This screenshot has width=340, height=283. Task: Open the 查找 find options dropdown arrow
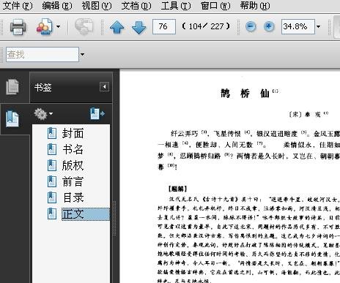pos(82,54)
